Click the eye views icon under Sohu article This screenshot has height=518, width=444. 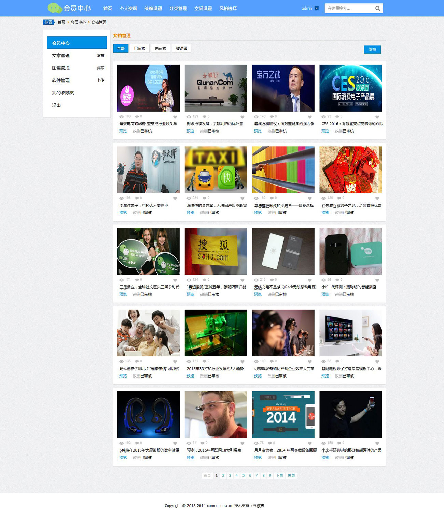coord(189,280)
